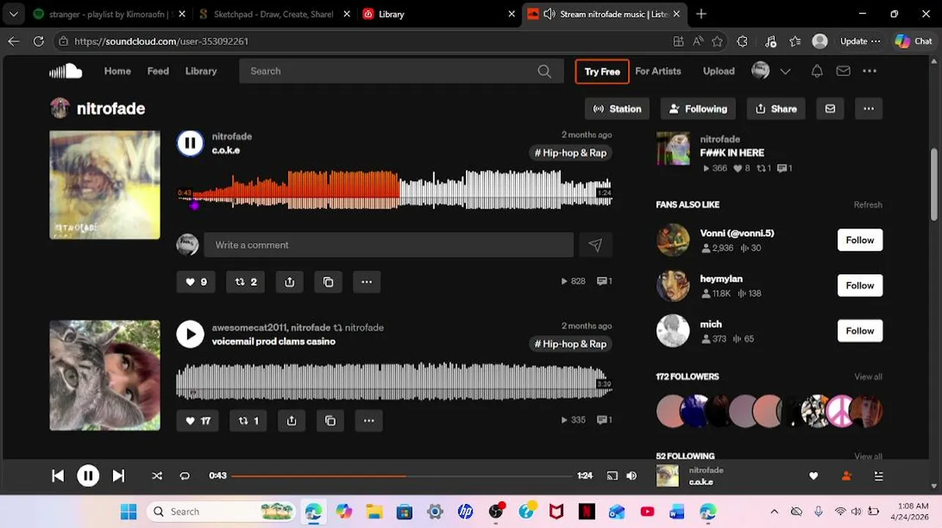Click the Try Free button
The height and width of the screenshot is (528, 942).
pyautogui.click(x=602, y=71)
